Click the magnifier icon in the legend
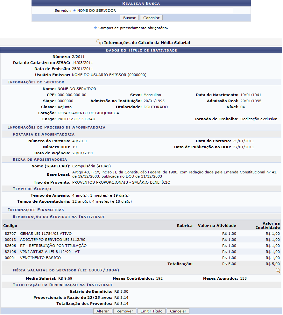 tap(99, 42)
